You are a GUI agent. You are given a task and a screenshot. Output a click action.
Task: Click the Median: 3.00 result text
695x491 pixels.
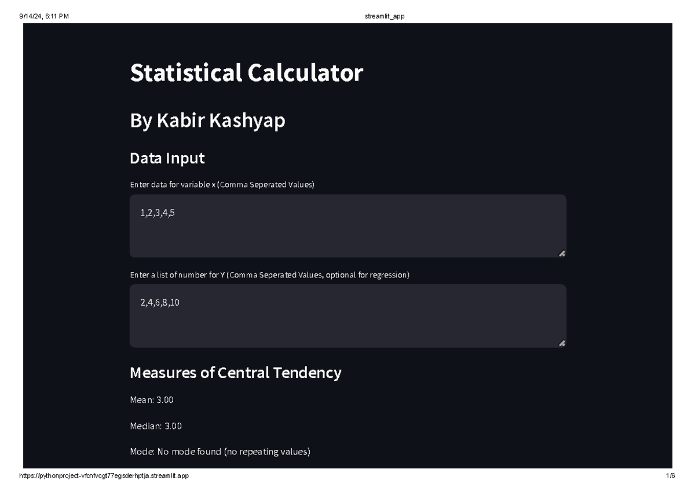coord(155,426)
